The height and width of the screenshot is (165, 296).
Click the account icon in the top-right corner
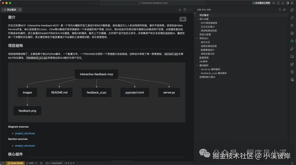(292, 3)
